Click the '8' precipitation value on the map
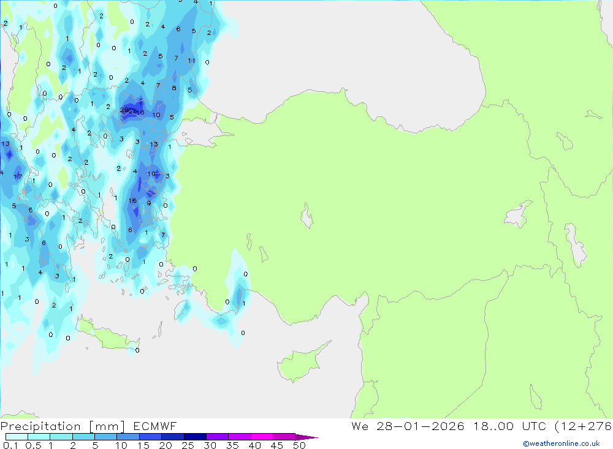Screen dimensions: 613x449 coord(174,88)
